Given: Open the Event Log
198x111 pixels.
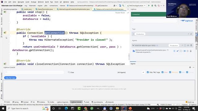Looking at the screenshot, I should point(190,102).
